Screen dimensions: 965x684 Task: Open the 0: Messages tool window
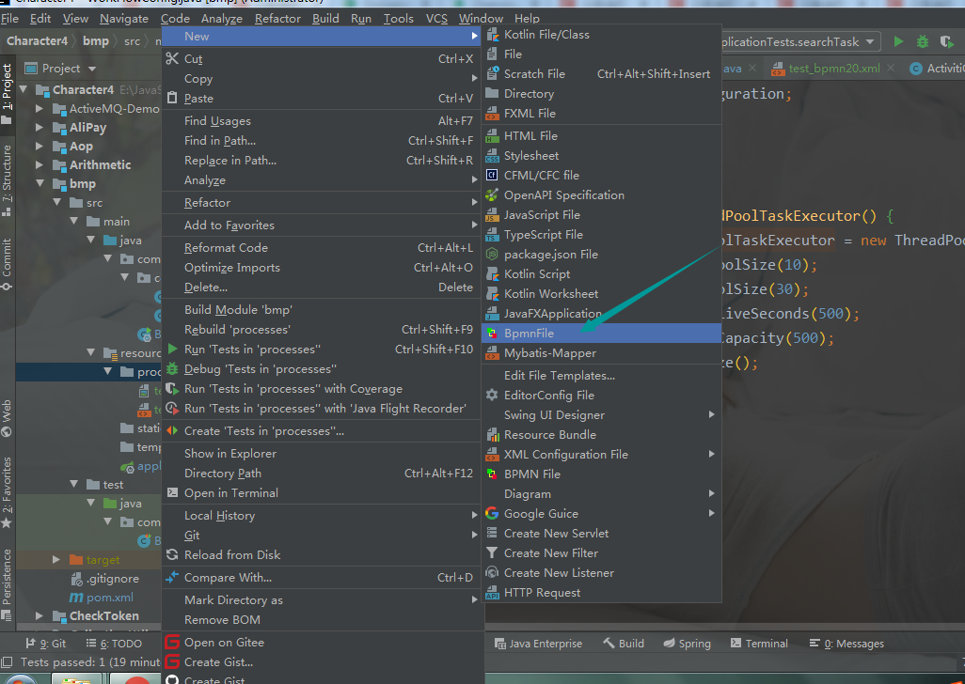[x=846, y=644]
